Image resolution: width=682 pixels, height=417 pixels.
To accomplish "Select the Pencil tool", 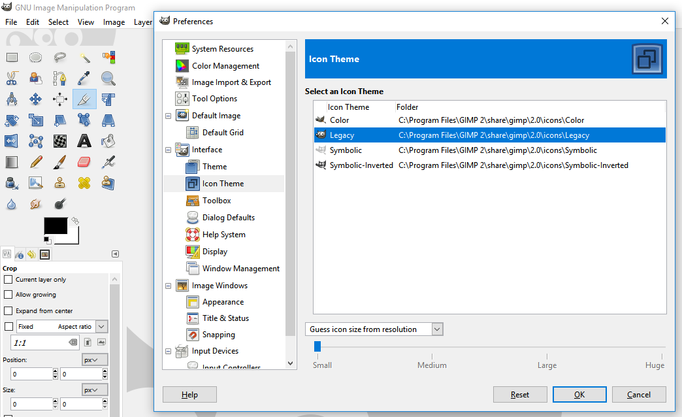I will [36, 162].
